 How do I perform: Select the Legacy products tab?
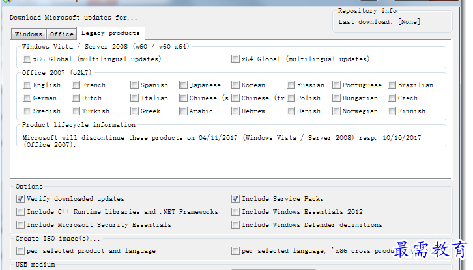tap(111, 33)
